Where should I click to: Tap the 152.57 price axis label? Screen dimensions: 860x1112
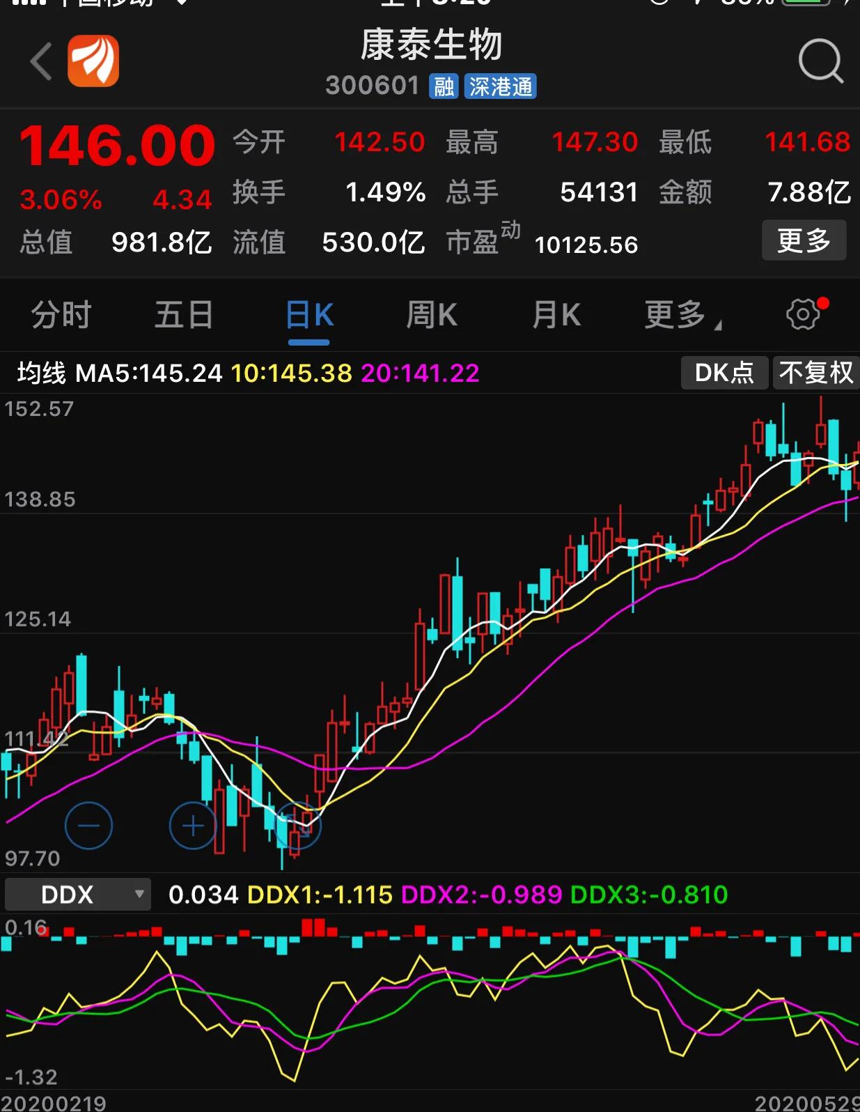pyautogui.click(x=39, y=409)
